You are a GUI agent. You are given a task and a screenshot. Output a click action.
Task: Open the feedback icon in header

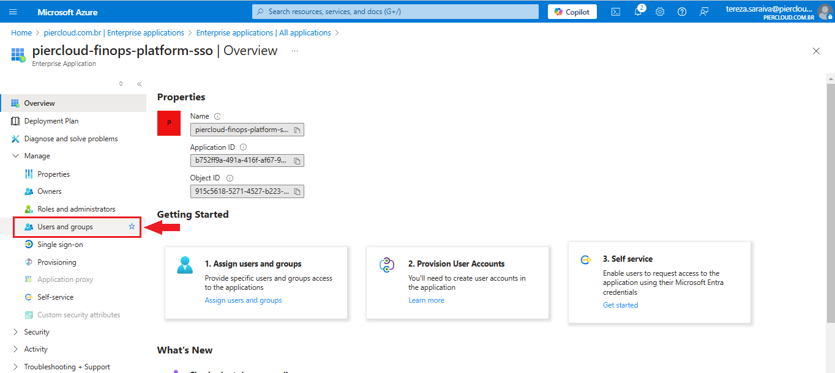point(704,12)
